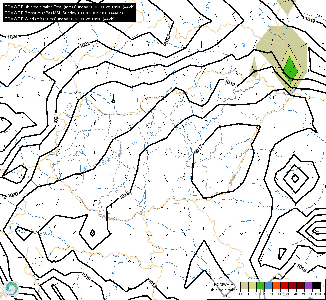This screenshot has width=326, height=300.
Task: Click the Baranya county label
Action: [110, 218]
